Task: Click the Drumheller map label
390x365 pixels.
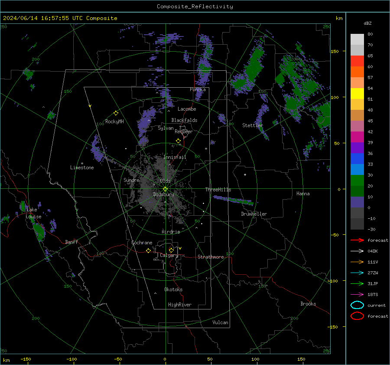Action: point(254,214)
